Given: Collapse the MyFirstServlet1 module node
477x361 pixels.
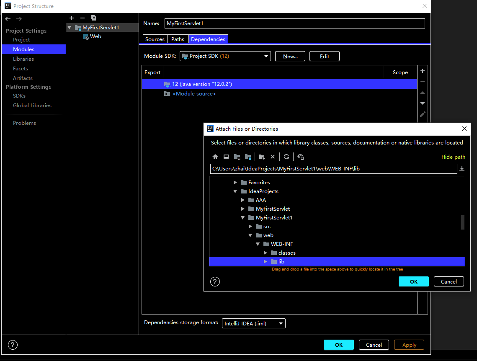Looking at the screenshot, I should point(70,27).
